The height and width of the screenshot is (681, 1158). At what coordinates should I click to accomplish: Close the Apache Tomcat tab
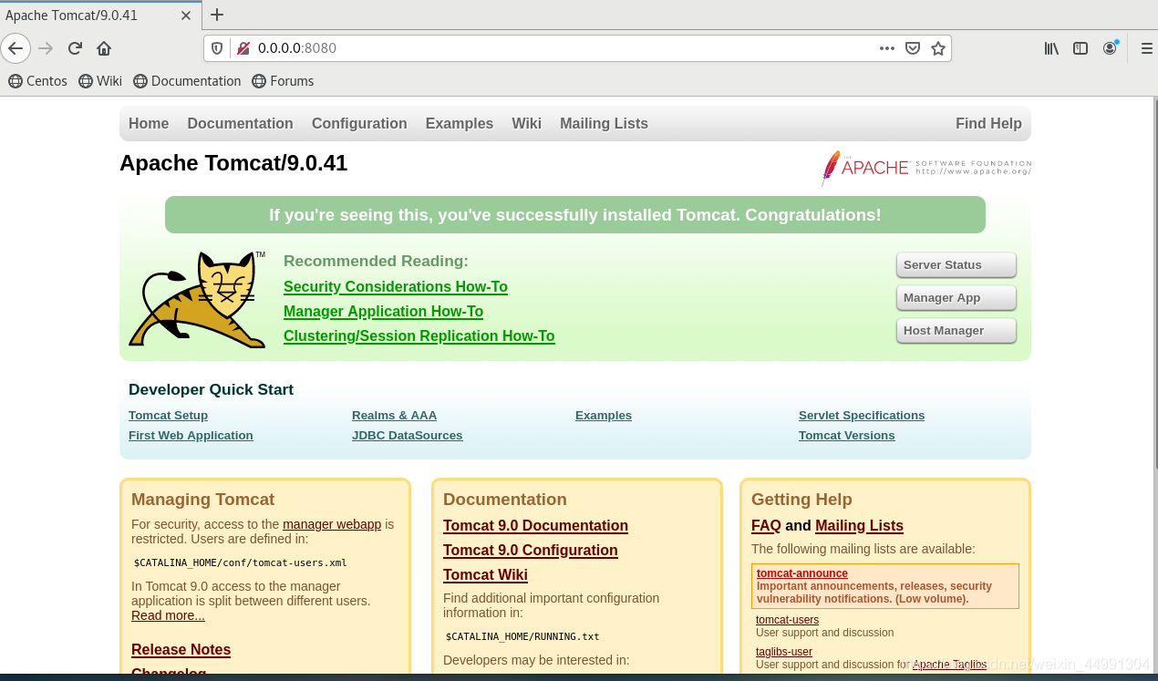(186, 15)
